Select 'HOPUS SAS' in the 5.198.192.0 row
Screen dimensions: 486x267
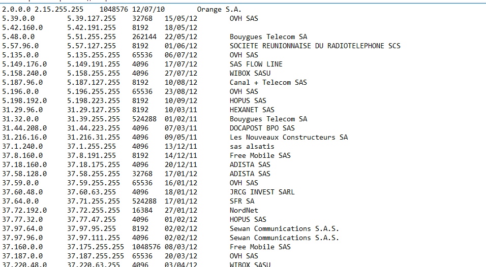click(248, 101)
